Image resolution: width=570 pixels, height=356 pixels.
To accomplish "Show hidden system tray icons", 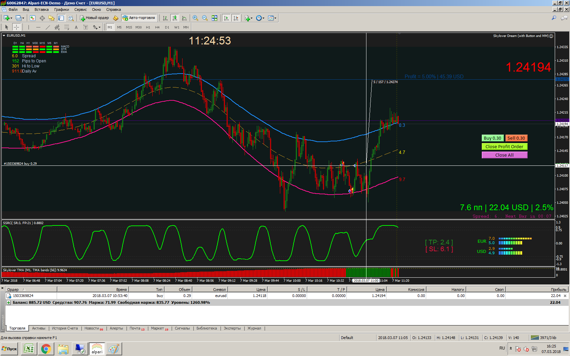I will (511, 349).
